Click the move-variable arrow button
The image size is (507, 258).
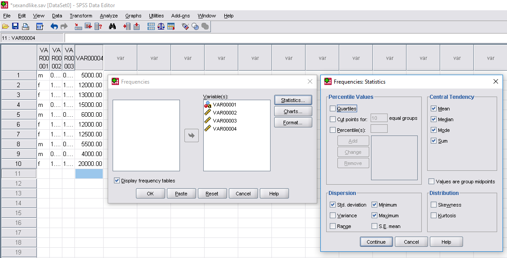192,136
